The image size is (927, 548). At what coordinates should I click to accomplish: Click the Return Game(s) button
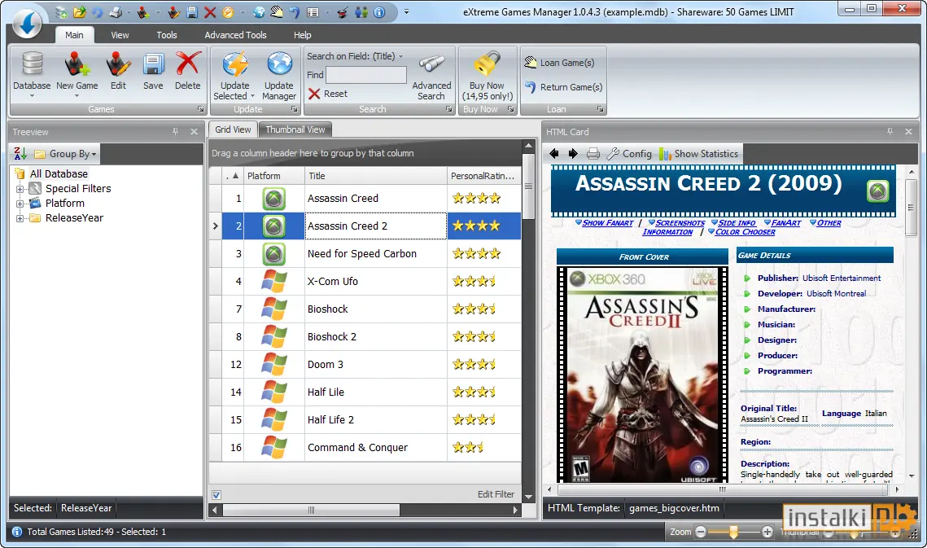pyautogui.click(x=563, y=87)
